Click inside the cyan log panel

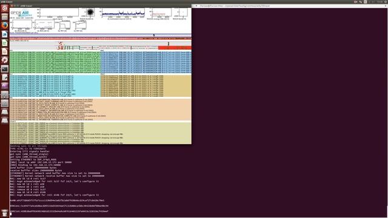coord(55,86)
